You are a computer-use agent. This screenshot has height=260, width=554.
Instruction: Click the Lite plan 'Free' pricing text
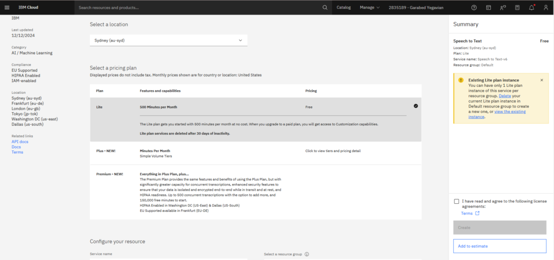click(309, 107)
